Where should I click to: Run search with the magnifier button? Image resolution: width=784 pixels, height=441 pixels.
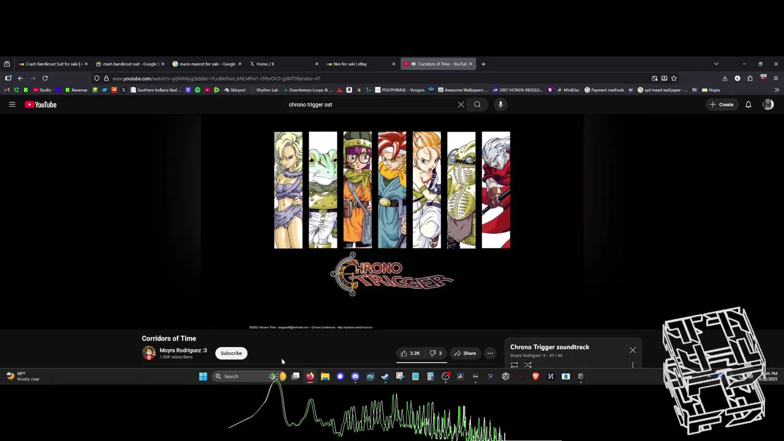(477, 105)
